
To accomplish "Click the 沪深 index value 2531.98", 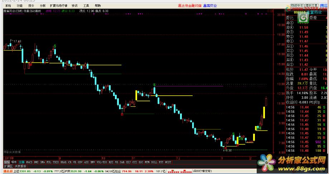I will point(76,171).
